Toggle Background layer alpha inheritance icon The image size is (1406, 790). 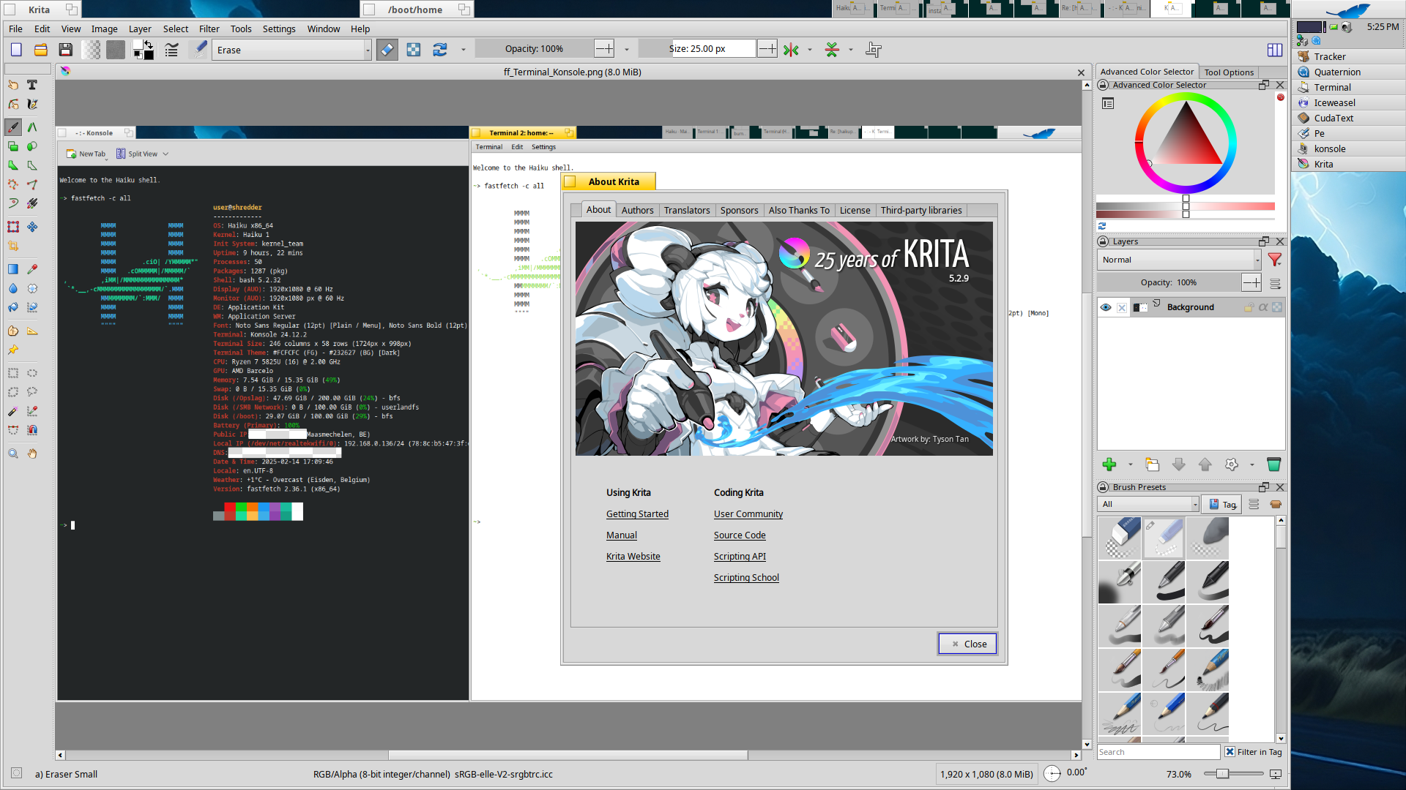[x=1263, y=307]
